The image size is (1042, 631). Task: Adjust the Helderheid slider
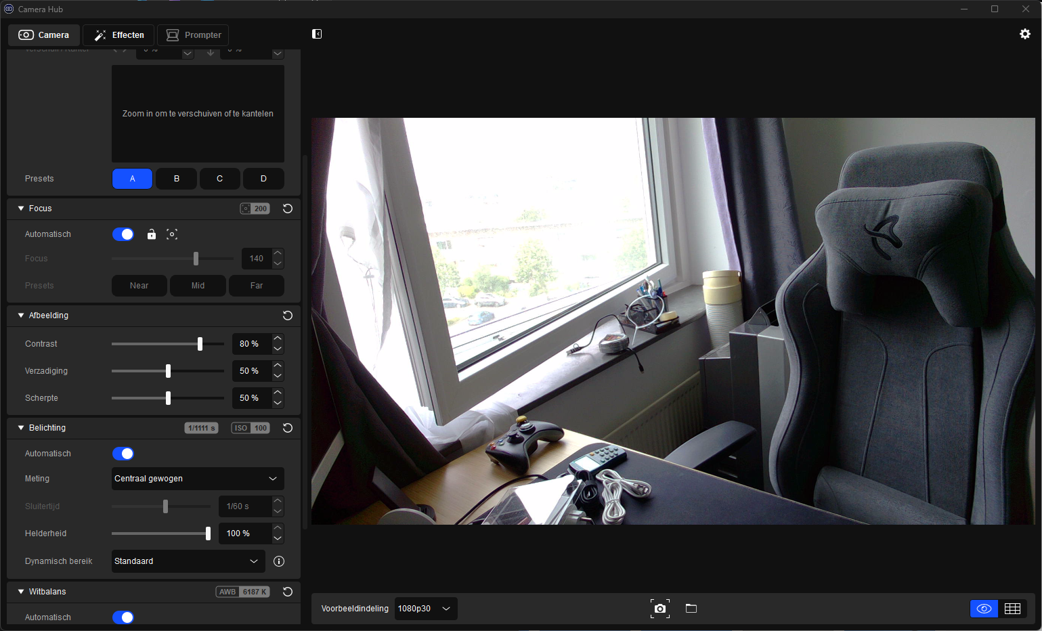point(161,534)
